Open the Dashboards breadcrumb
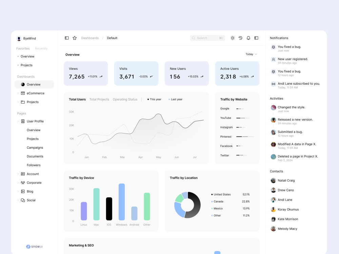Screen dimensions: 339x254 90,38
